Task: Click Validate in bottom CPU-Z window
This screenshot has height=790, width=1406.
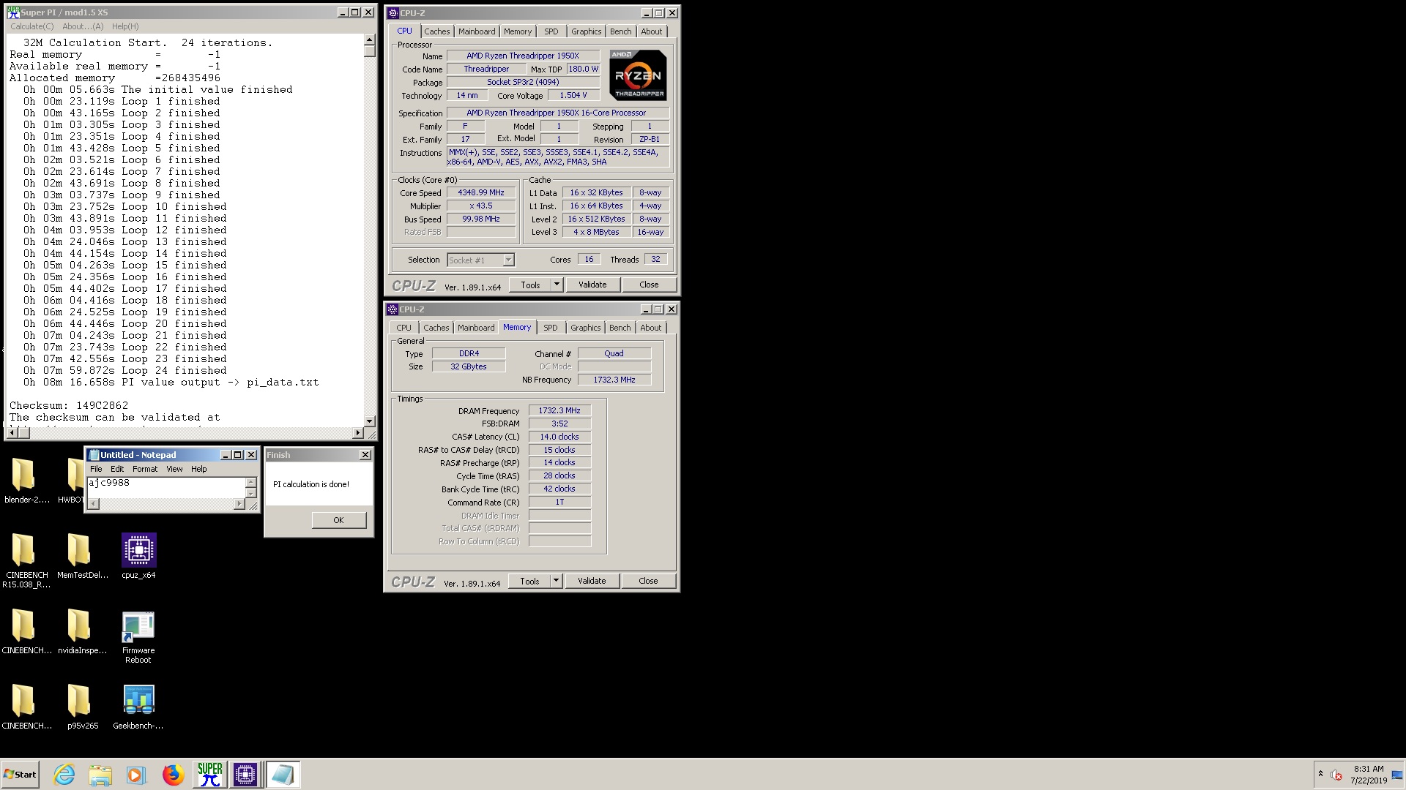Action: 592,581
